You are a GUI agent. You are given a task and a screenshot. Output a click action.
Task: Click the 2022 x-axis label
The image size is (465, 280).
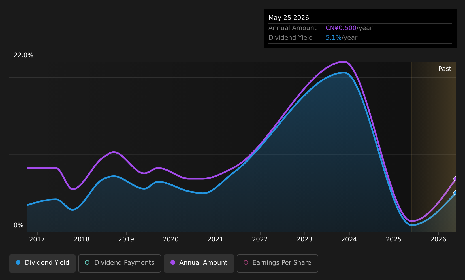260,239
